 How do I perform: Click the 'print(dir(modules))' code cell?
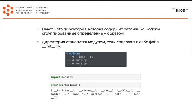click(x=95, y=85)
